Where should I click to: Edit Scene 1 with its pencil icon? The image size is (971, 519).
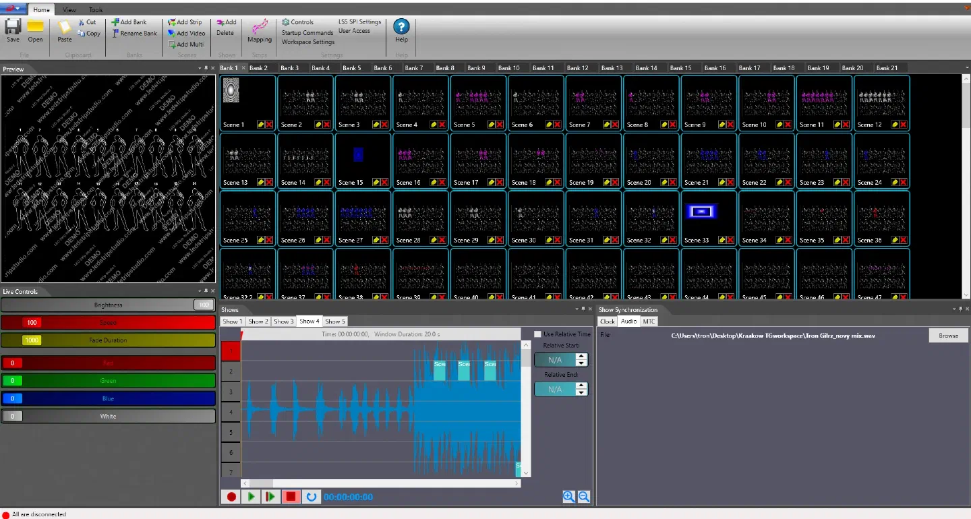pyautogui.click(x=260, y=125)
